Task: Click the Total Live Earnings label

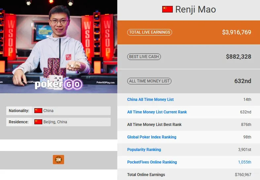Action: pyautogui.click(x=150, y=32)
